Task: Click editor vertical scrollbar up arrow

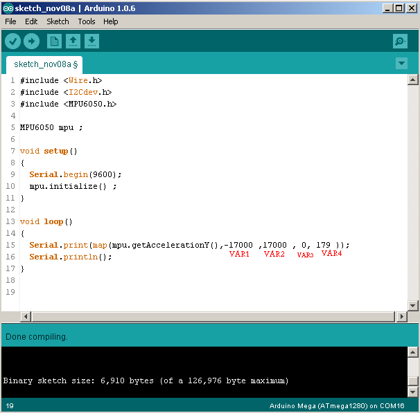Action: (x=413, y=80)
